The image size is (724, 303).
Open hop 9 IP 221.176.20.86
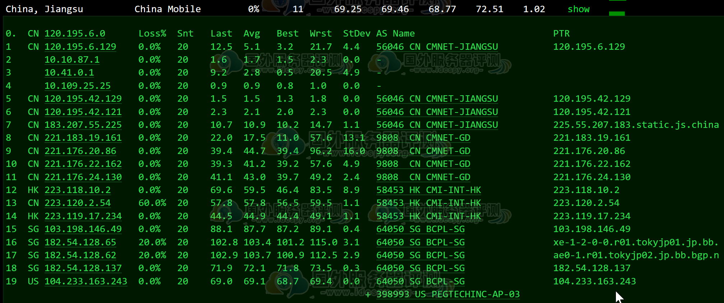[80, 151]
